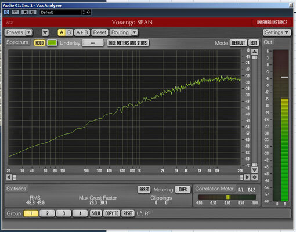Switch to state B
This screenshot has width=296, height=232.
69,32
